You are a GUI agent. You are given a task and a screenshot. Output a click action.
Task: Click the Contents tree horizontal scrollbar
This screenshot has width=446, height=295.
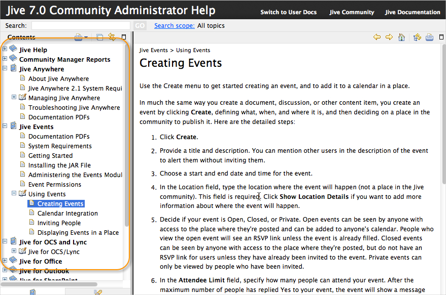tap(49, 284)
